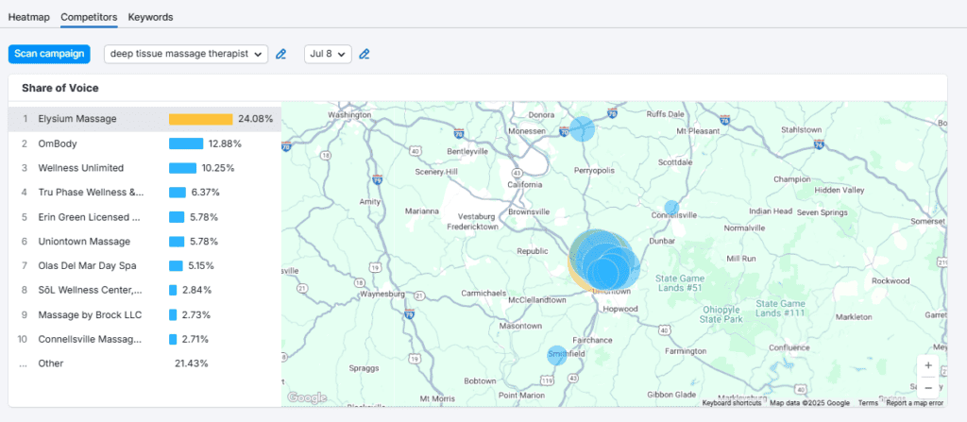Click the 21.43% value for Other

(191, 363)
